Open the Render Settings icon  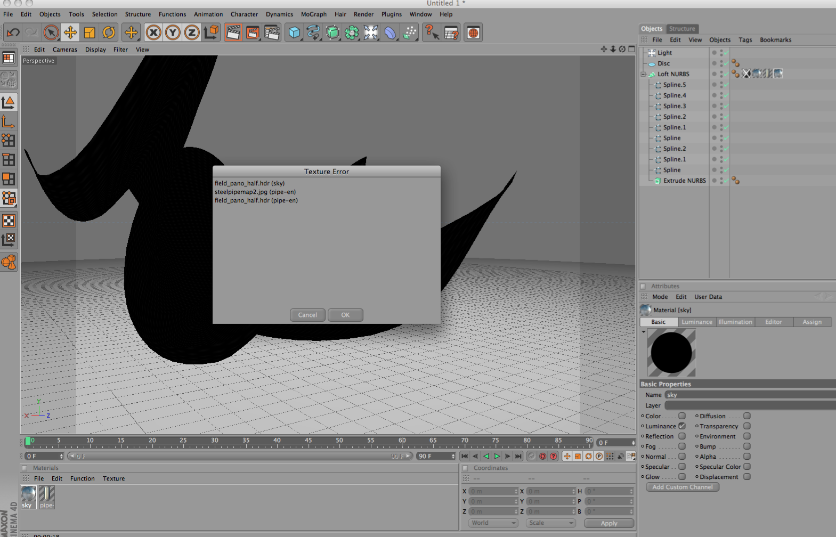point(272,33)
